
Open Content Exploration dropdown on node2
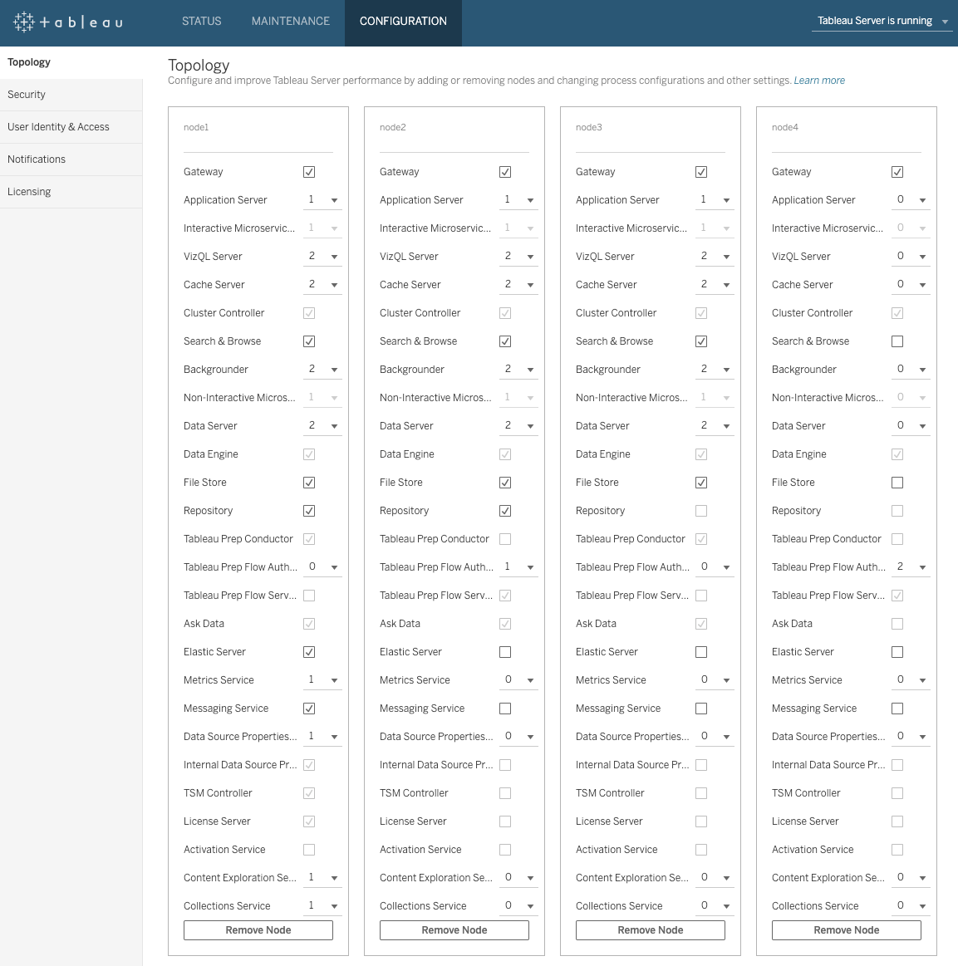click(x=518, y=877)
